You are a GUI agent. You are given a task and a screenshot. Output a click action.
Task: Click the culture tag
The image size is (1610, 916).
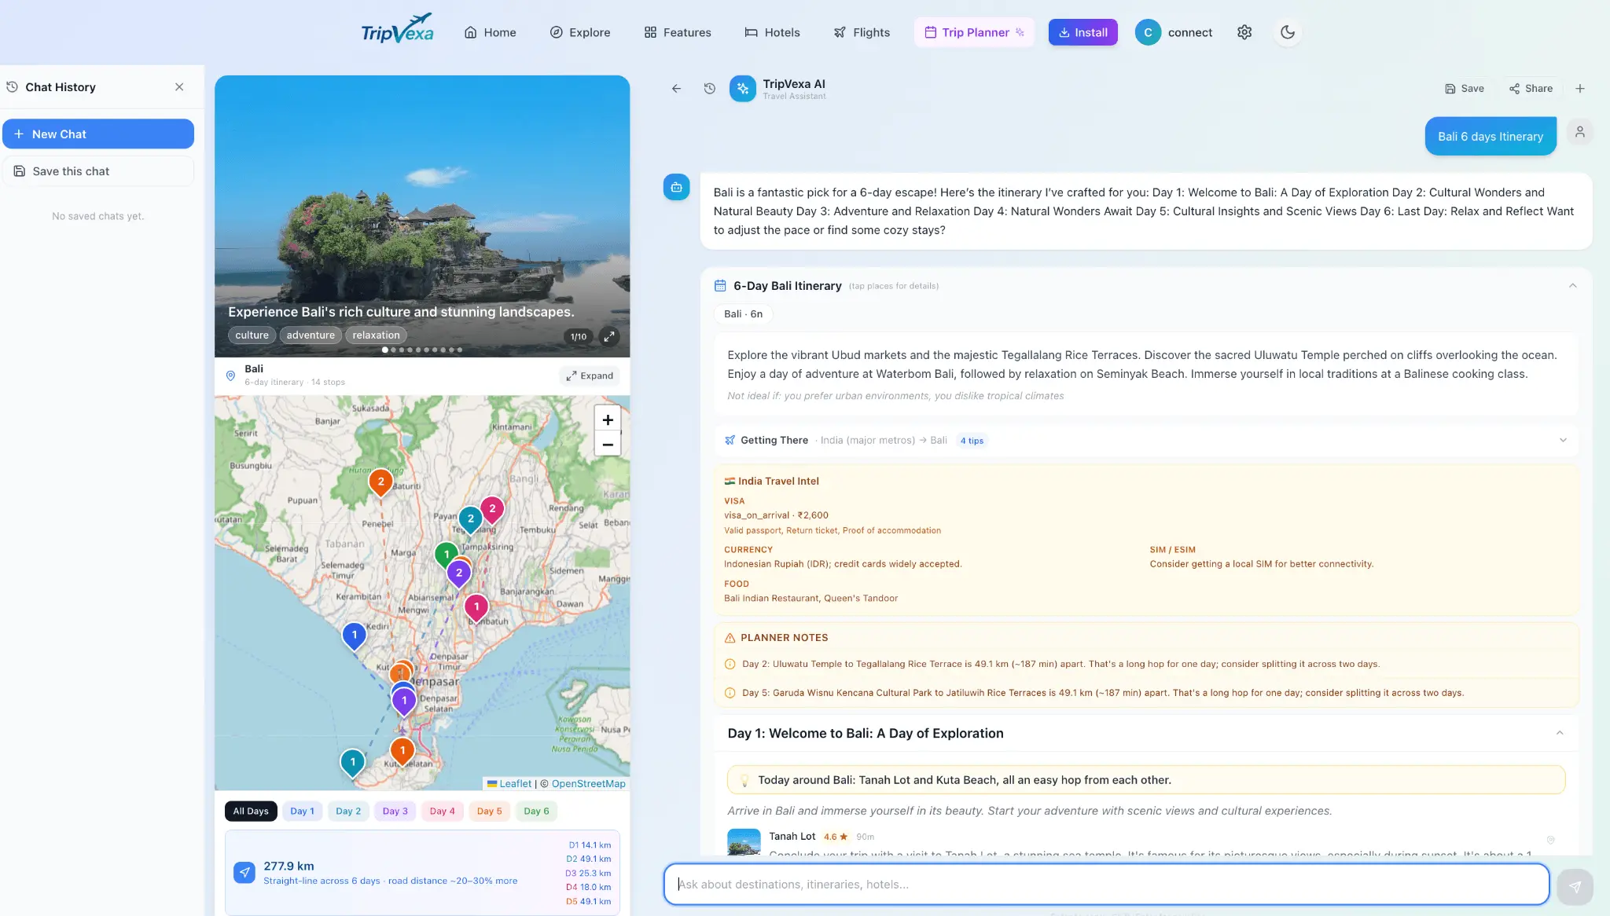click(252, 335)
